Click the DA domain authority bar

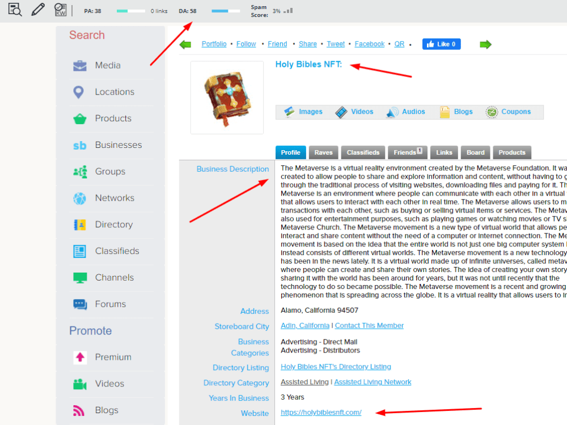(x=226, y=11)
